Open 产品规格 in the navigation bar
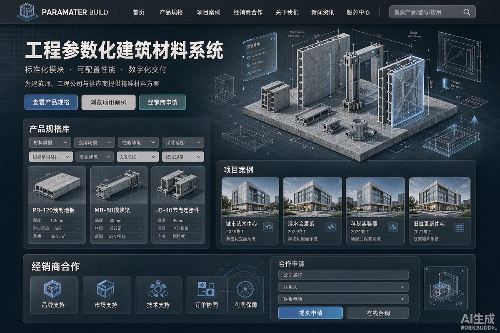The image size is (500, 333). point(171,12)
